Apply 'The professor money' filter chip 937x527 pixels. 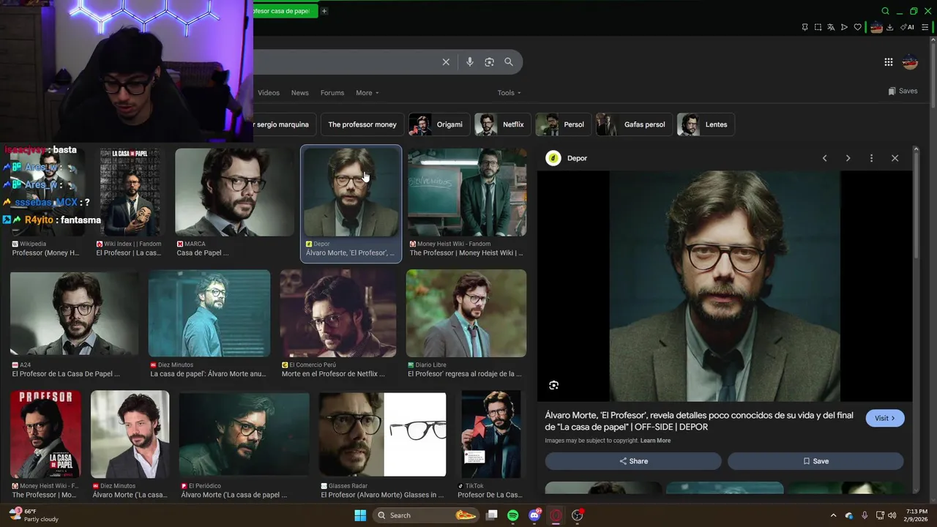pyautogui.click(x=362, y=124)
